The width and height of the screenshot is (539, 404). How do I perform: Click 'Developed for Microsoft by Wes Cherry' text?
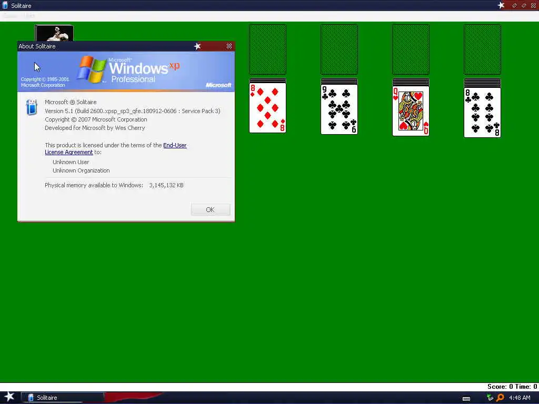[x=95, y=128]
